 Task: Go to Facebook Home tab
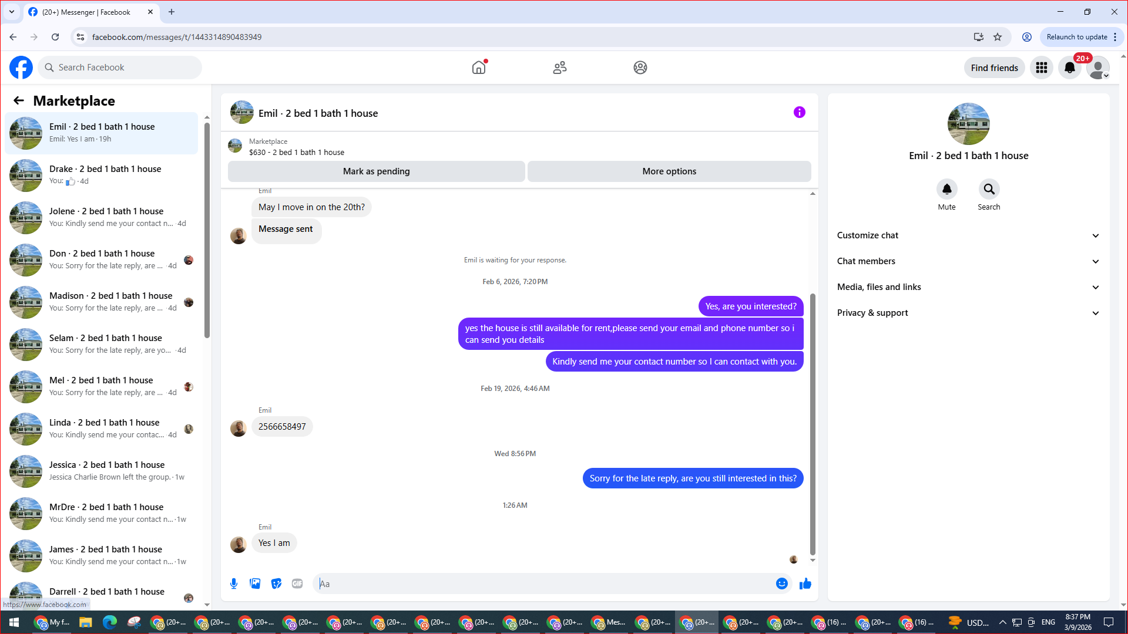click(479, 68)
